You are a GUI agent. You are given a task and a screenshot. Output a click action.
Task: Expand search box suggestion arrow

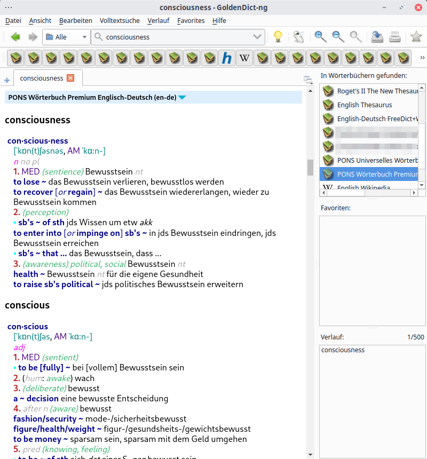257,37
